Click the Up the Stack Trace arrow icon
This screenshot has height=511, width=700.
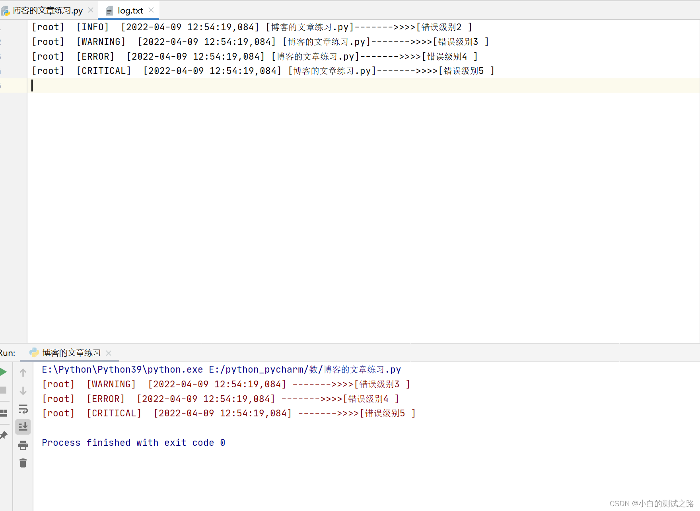tap(23, 373)
